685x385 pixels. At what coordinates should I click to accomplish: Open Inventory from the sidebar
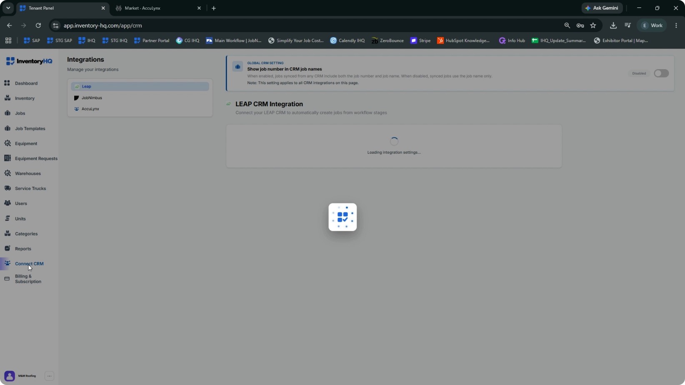click(x=25, y=98)
